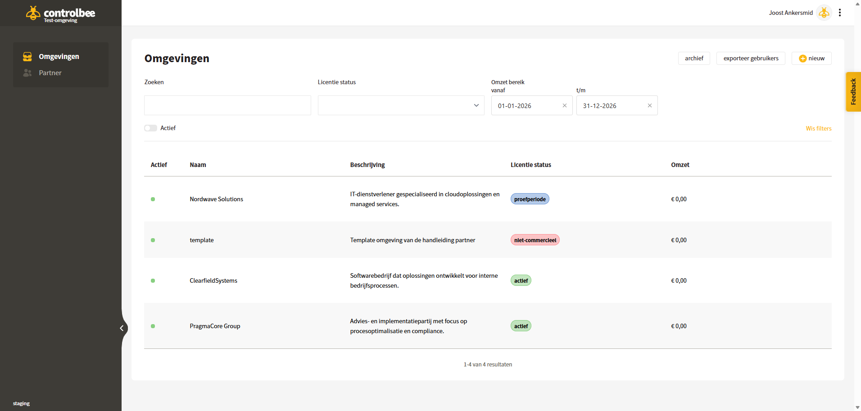Click the vanaf date field
Image resolution: width=861 pixels, height=411 pixels.
[x=532, y=105]
